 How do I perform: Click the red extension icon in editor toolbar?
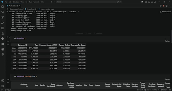[164, 6]
